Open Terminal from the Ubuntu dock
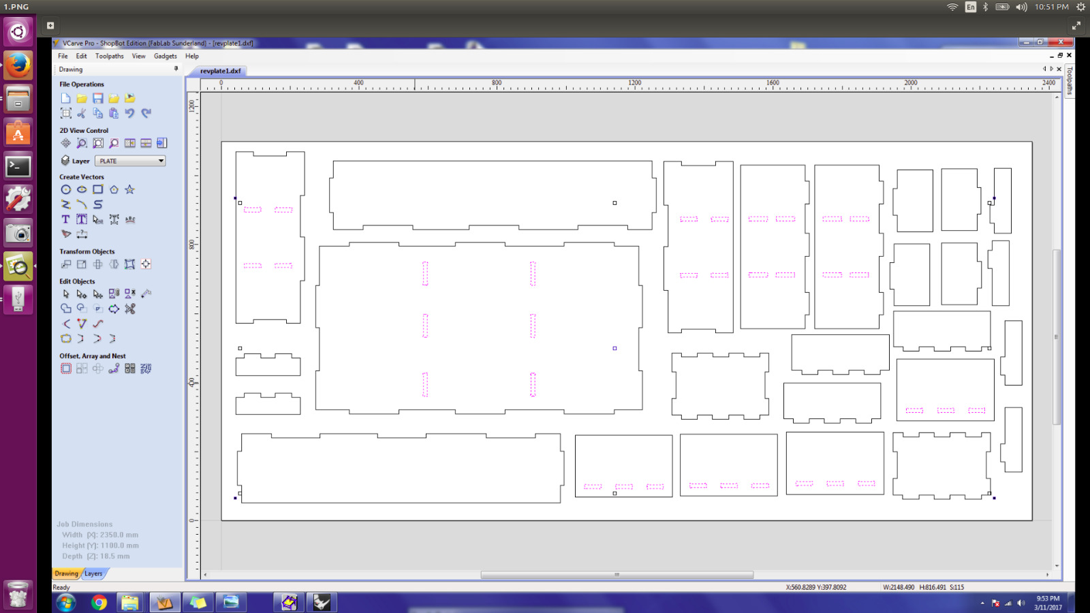This screenshot has height=613, width=1090. (18, 166)
